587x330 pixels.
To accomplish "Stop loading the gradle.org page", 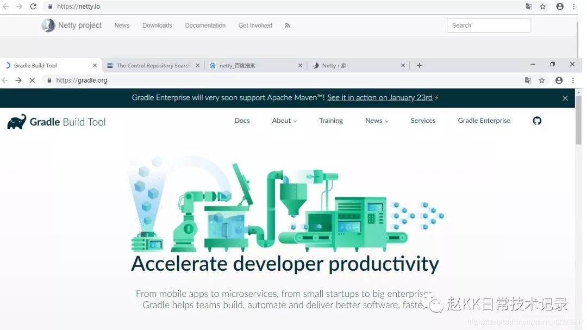I will (32, 80).
